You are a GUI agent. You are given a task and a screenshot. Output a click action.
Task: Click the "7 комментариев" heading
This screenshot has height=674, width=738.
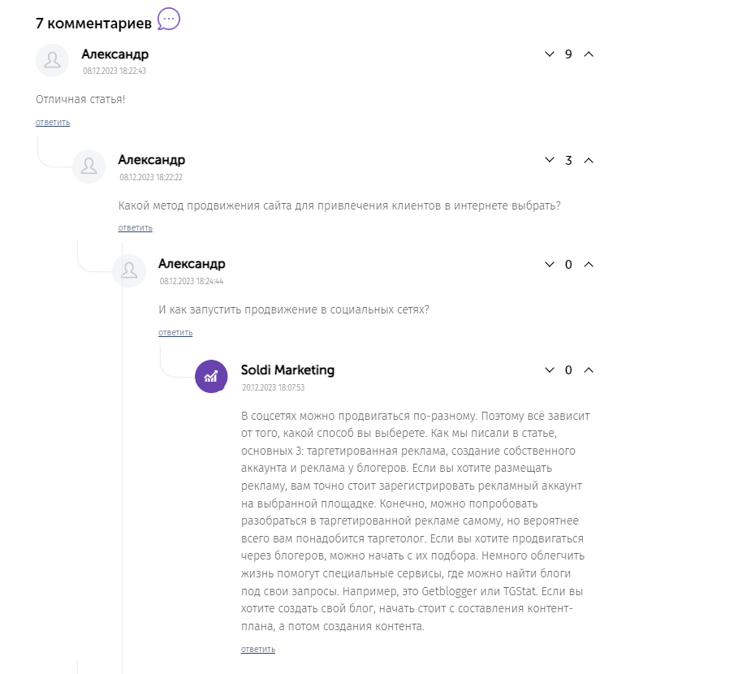click(x=93, y=24)
